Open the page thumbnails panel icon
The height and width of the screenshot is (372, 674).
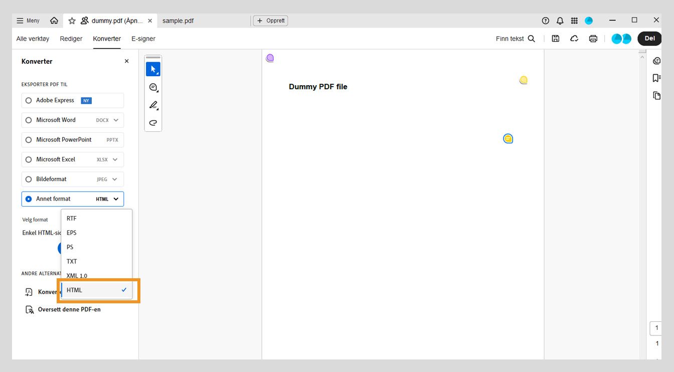pos(656,95)
